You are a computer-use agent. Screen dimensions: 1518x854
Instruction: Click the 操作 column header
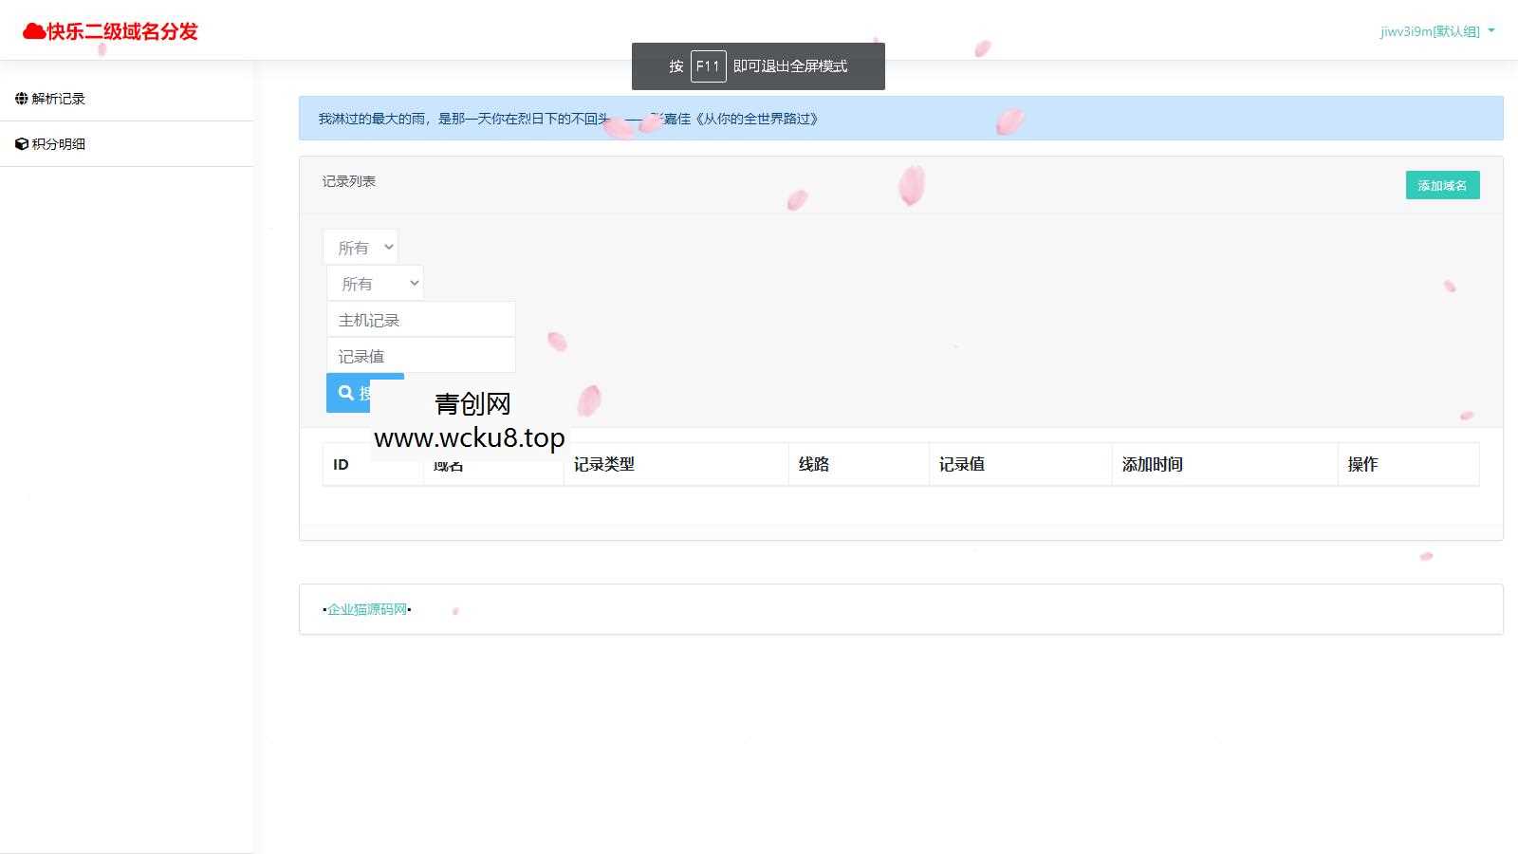pos(1362,464)
